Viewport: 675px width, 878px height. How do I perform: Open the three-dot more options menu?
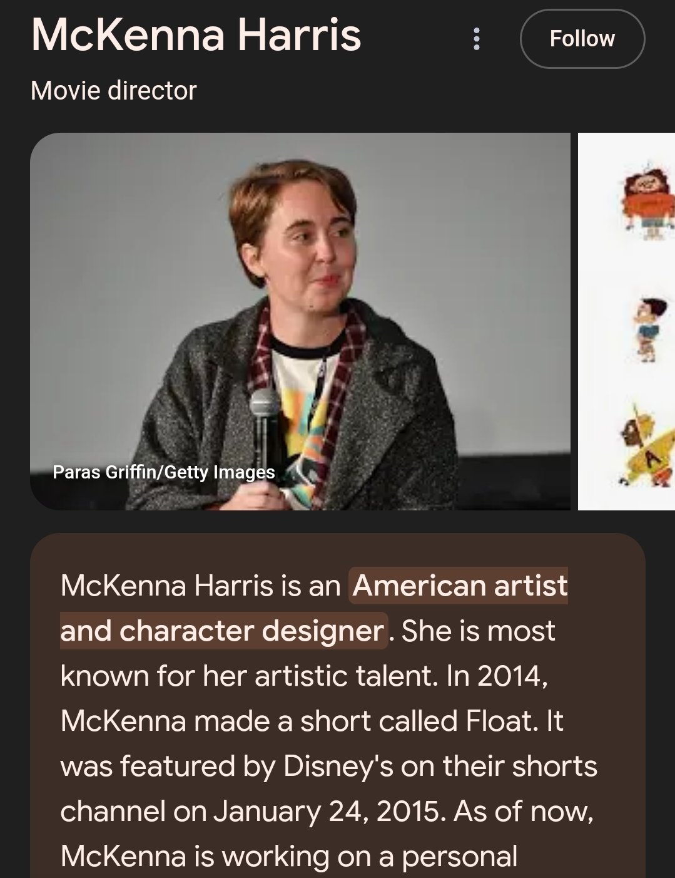pos(477,39)
